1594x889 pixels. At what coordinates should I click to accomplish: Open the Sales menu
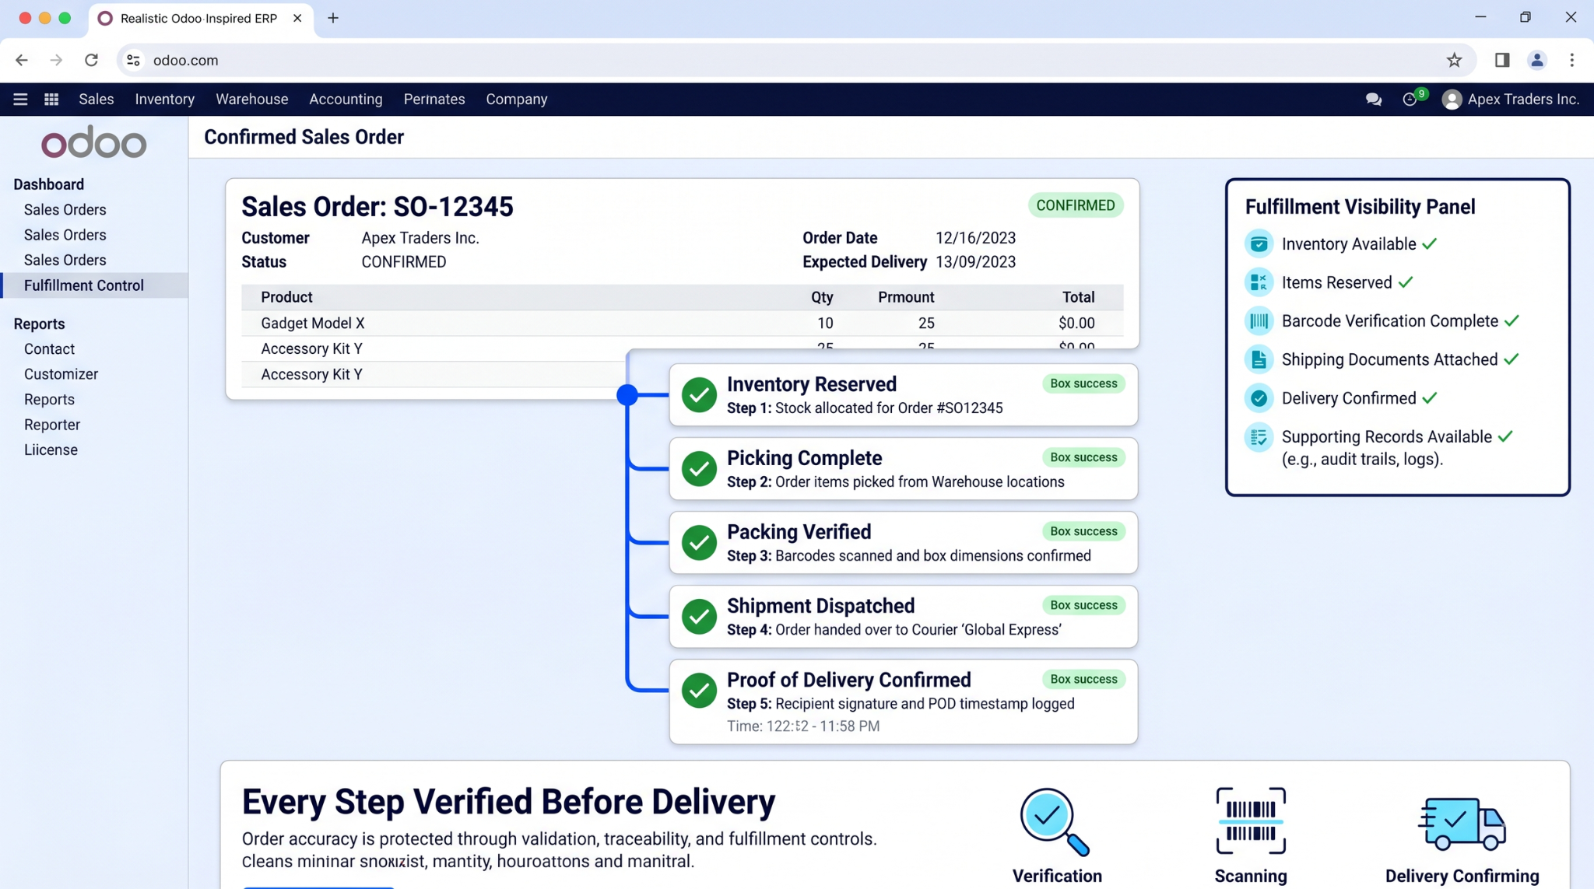[x=97, y=100]
